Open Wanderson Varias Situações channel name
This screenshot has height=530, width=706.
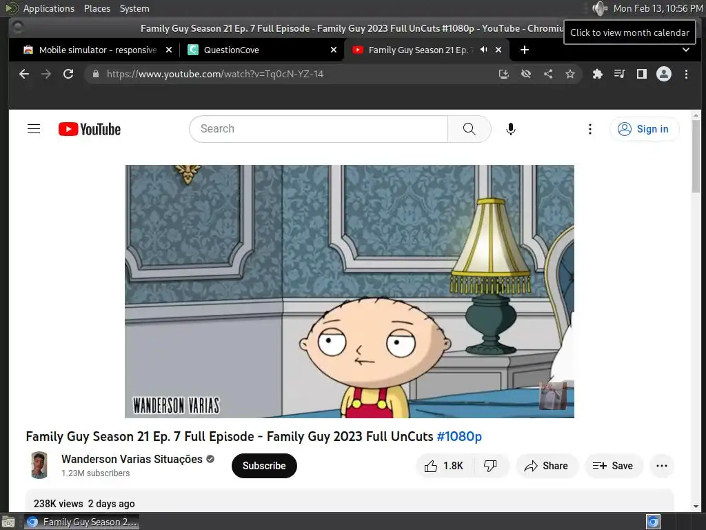132,459
